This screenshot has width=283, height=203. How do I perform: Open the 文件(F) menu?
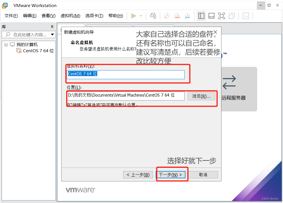click(11, 16)
